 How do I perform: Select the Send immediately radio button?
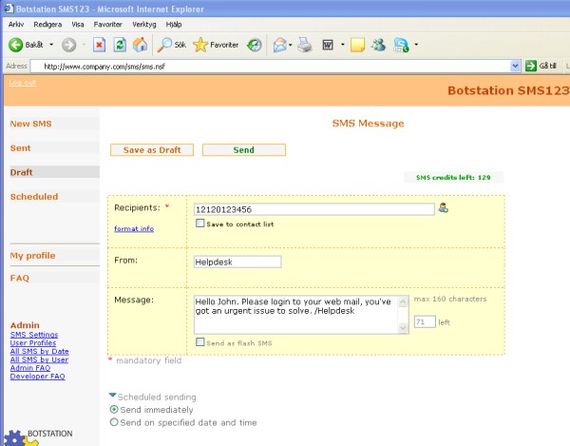coord(114,410)
